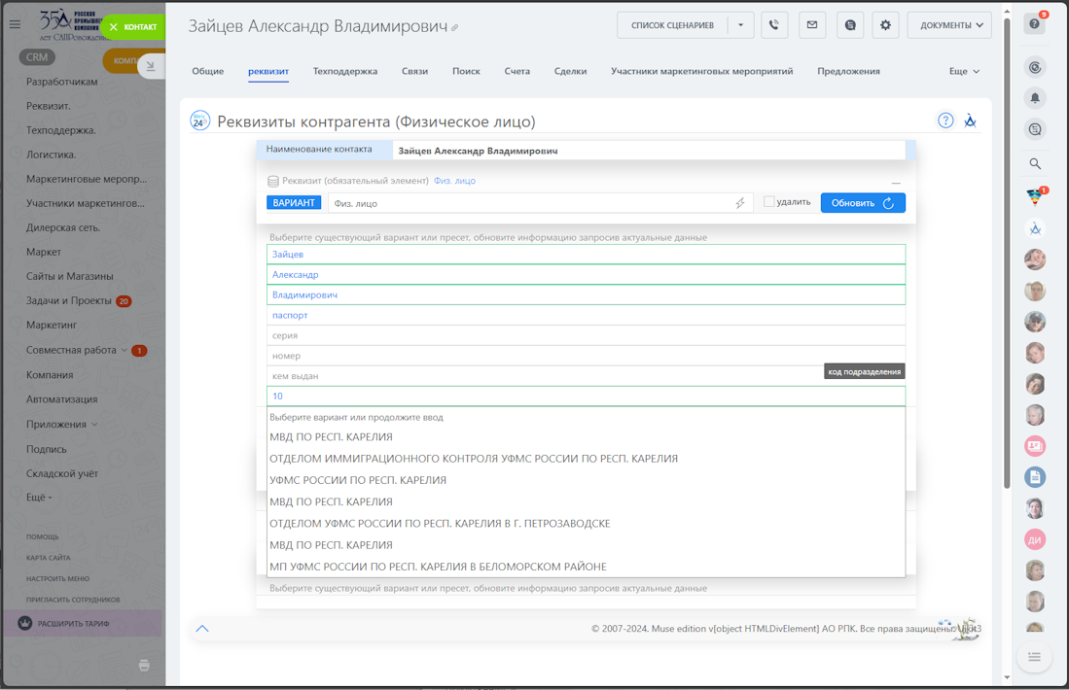
Task: Open notifications bell in right sidebar
Action: pos(1035,97)
